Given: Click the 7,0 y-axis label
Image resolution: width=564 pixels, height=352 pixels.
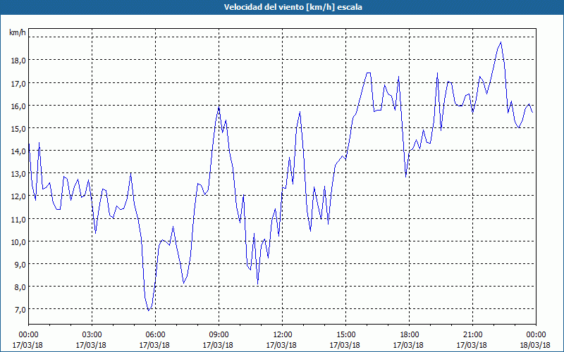Looking at the screenshot, I should click(20, 310).
